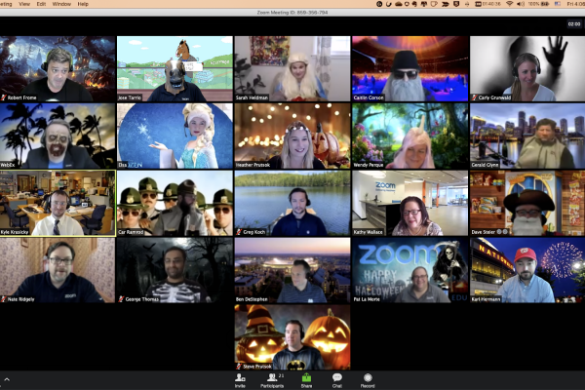Click the Wi-Fi icon in the menu bar
Viewport: 585px width, 390px height.
click(509, 4)
